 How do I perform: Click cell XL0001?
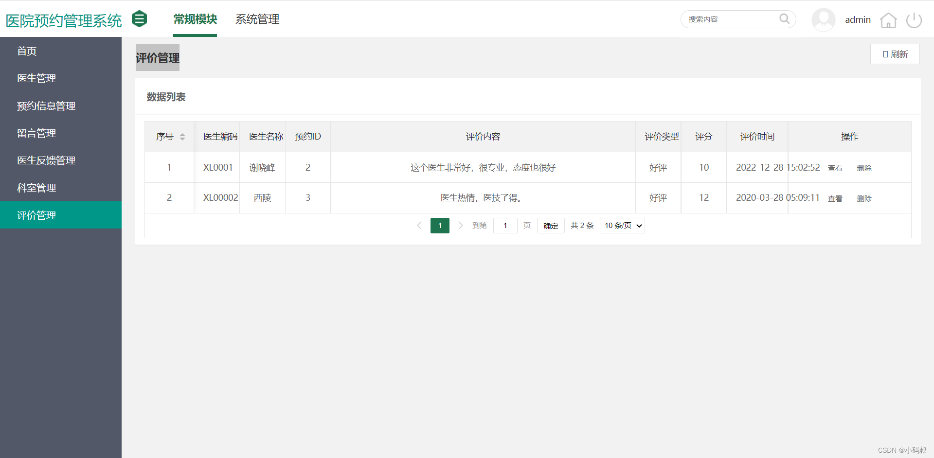(218, 167)
